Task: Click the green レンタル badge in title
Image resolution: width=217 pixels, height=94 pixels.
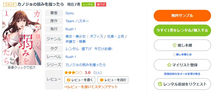Action: point(88,4)
